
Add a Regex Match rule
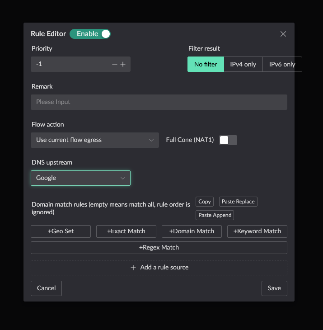pos(159,248)
